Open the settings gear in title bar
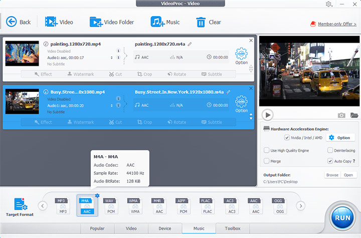Image resolution: width=361 pixels, height=238 pixels. click(x=328, y=4)
